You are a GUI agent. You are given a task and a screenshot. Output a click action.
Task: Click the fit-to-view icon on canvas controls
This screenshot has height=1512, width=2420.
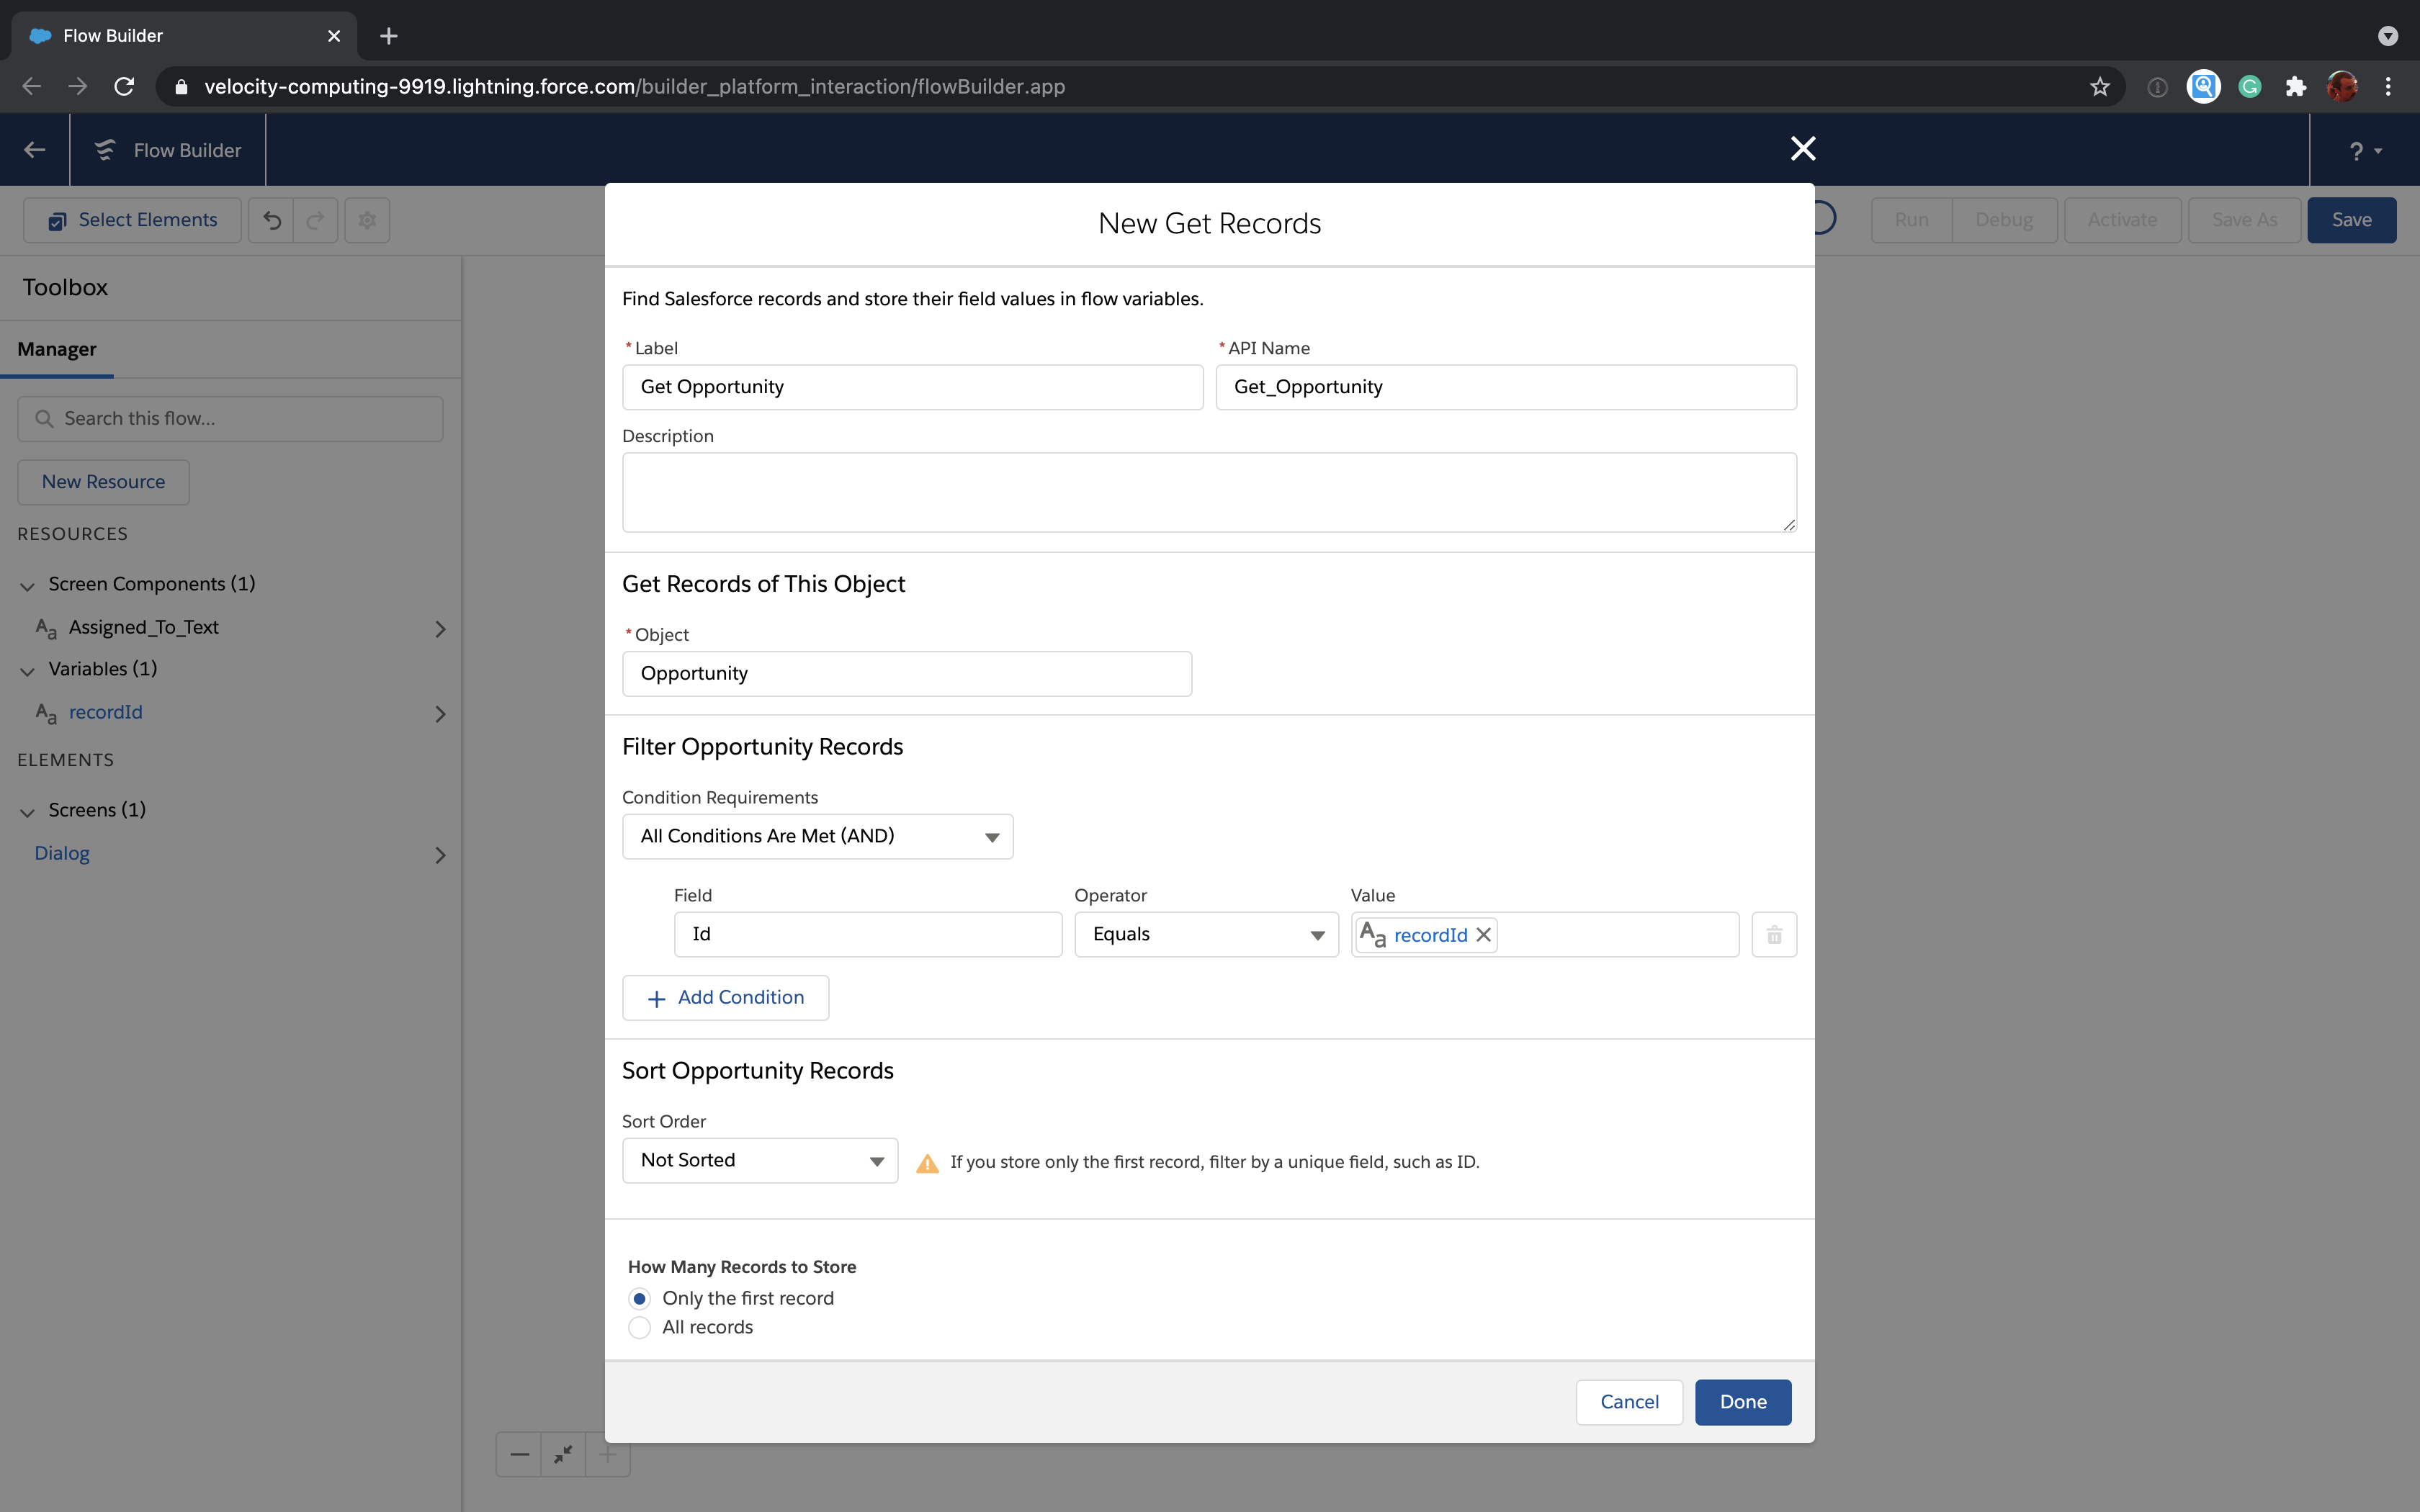pos(562,1454)
